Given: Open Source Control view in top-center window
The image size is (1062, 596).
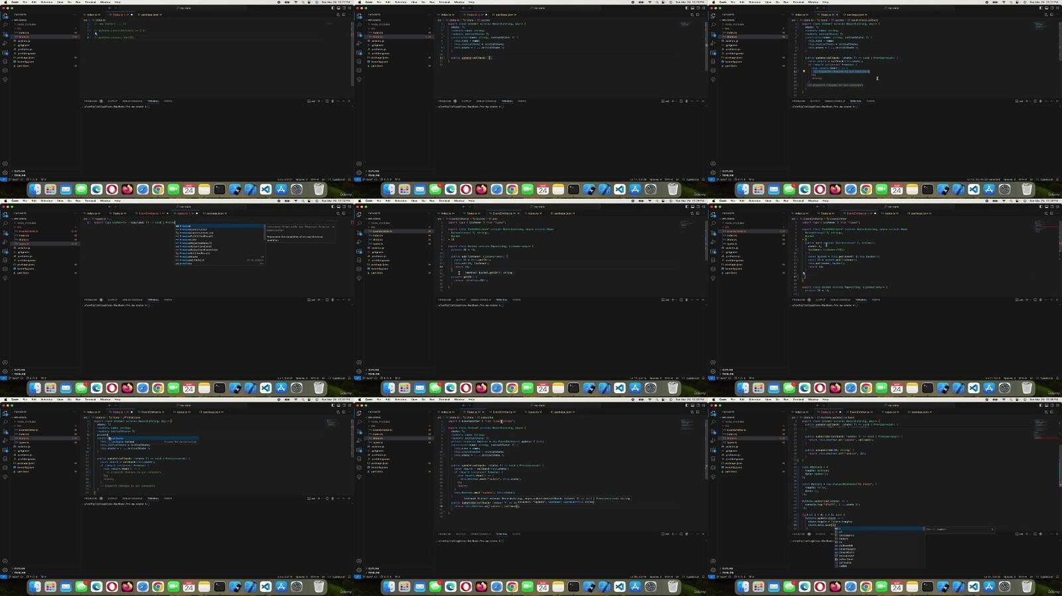Looking at the screenshot, I should coord(359,34).
